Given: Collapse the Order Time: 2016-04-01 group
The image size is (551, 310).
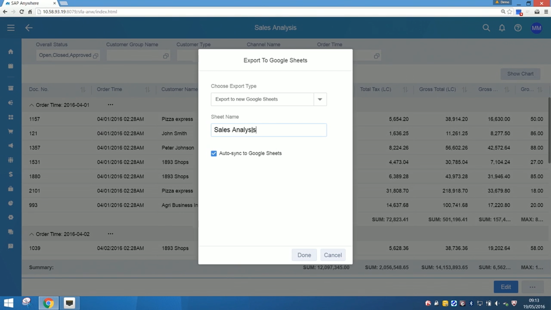Looking at the screenshot, I should point(31,105).
